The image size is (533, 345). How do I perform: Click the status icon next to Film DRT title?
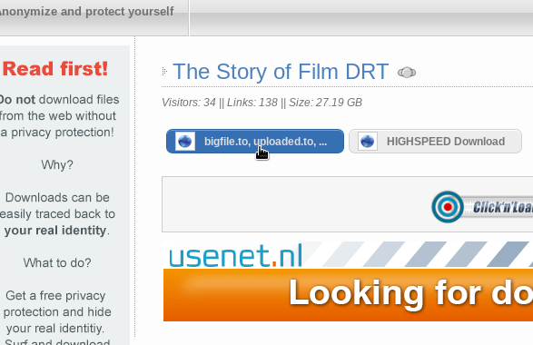click(407, 73)
